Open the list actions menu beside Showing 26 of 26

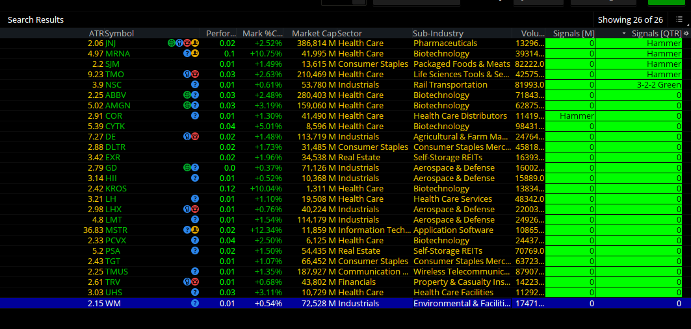pos(679,19)
